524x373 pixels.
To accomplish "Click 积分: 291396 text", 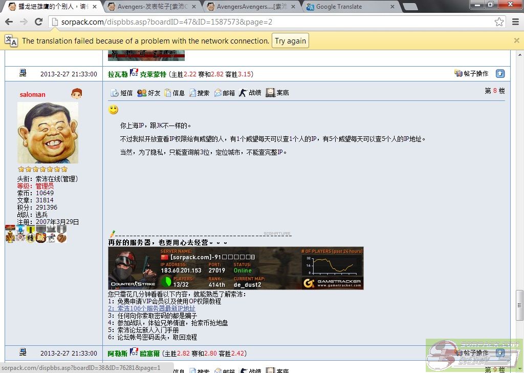I will 37,208.
